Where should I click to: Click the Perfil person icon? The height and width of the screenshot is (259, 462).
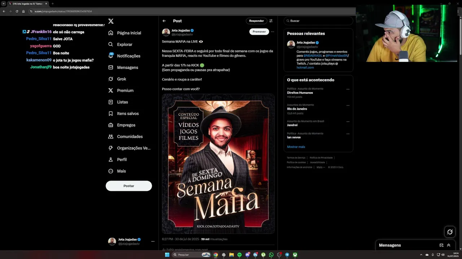coord(111,159)
